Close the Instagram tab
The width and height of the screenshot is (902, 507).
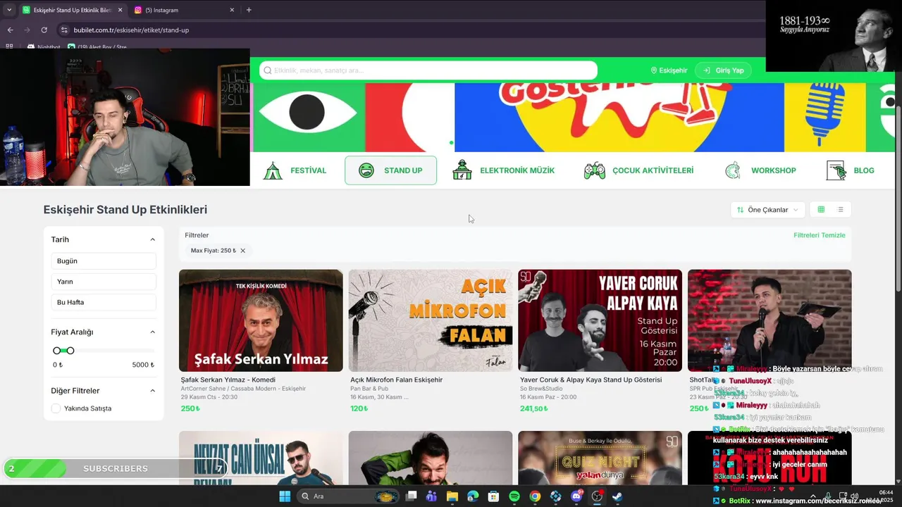pos(232,10)
